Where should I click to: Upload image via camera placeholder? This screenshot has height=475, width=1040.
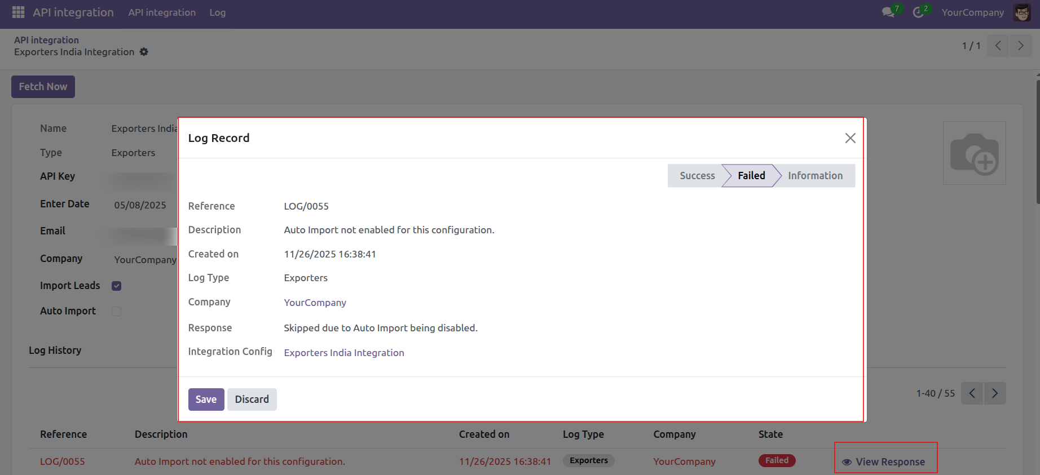pos(975,153)
